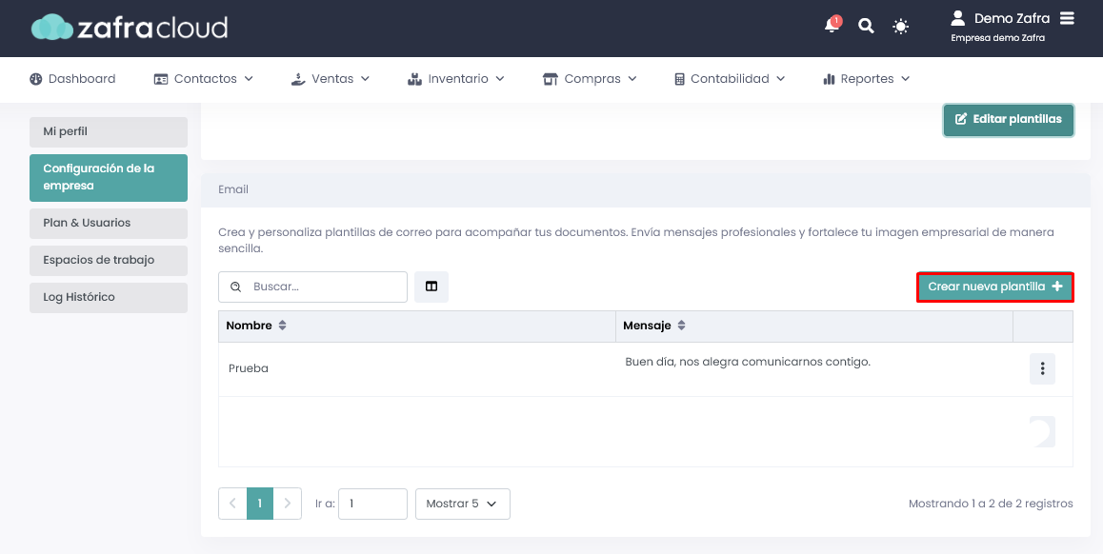Click the Editar plantillas button
Viewport: 1103px width, 554px height.
[1009, 120]
